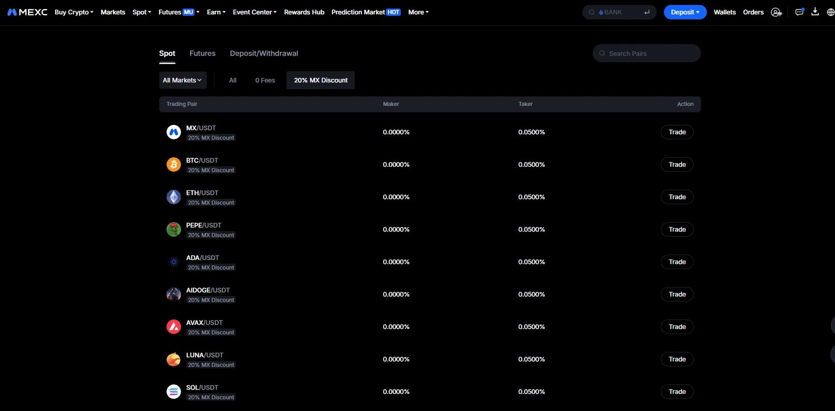Select the 0 Fees filter
Viewport: 835px width, 411px height.
click(265, 80)
